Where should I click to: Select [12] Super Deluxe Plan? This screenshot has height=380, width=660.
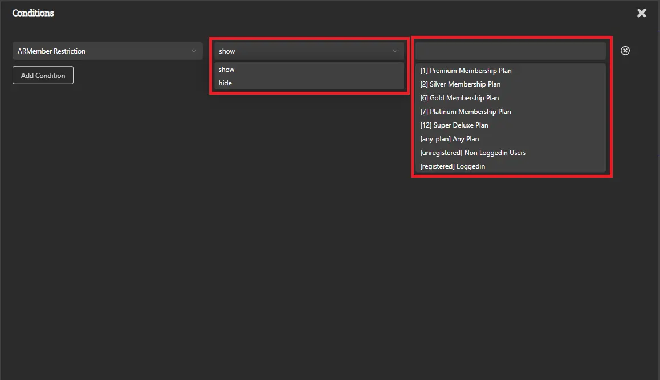[454, 125]
